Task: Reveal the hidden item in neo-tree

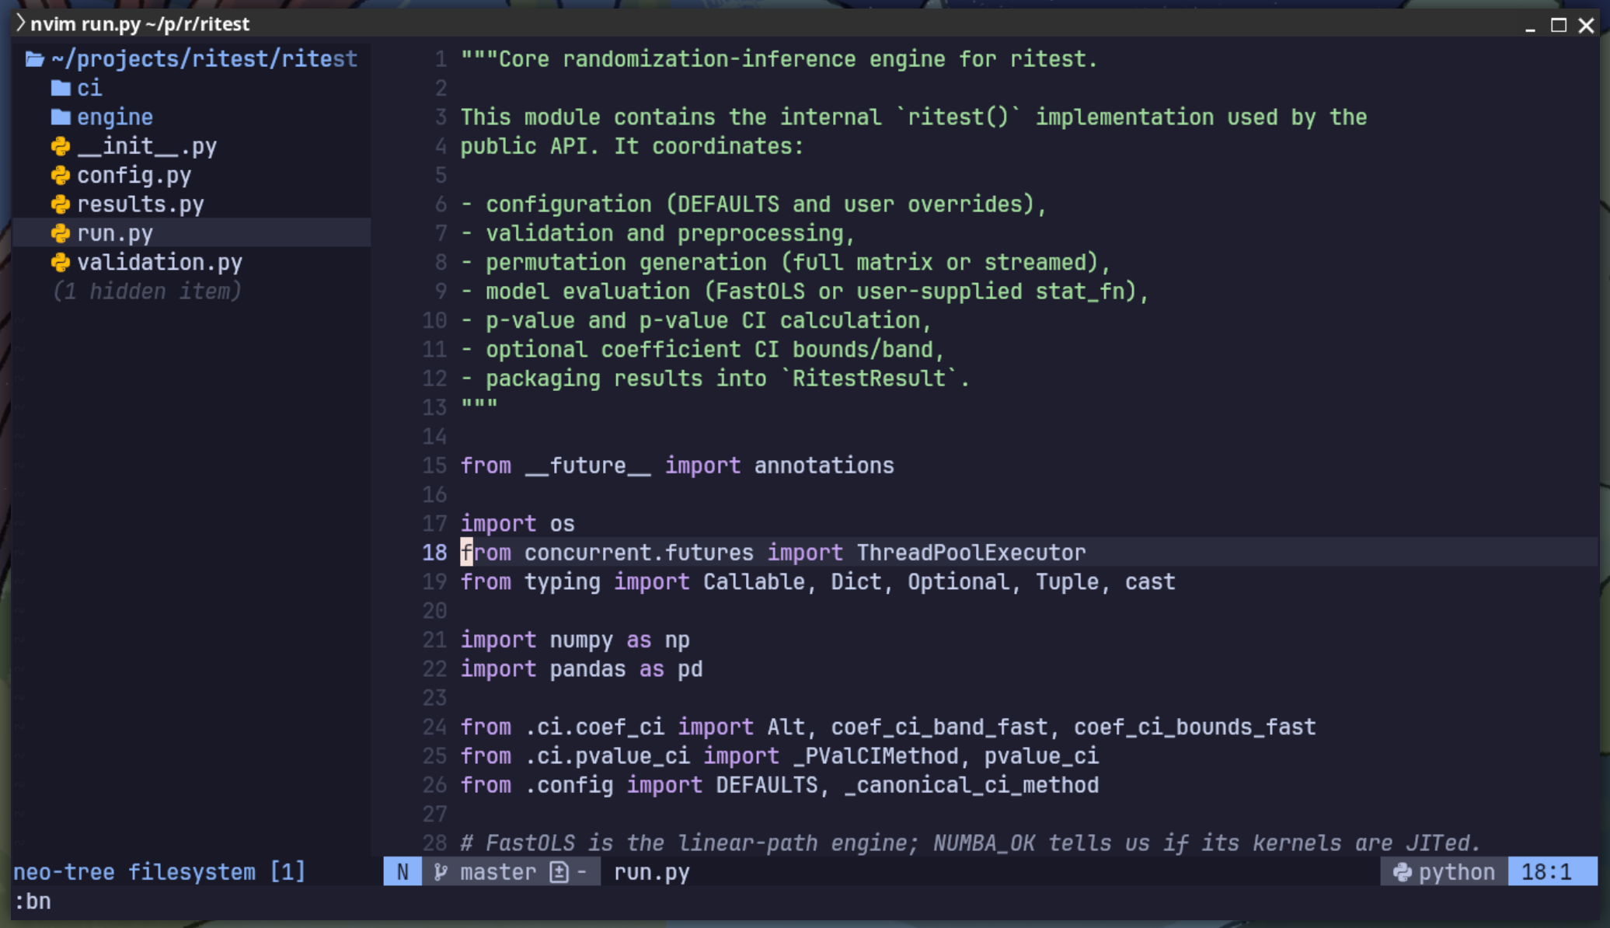Action: pos(148,291)
